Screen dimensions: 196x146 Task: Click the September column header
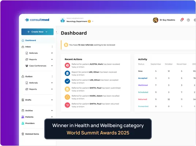(156, 64)
